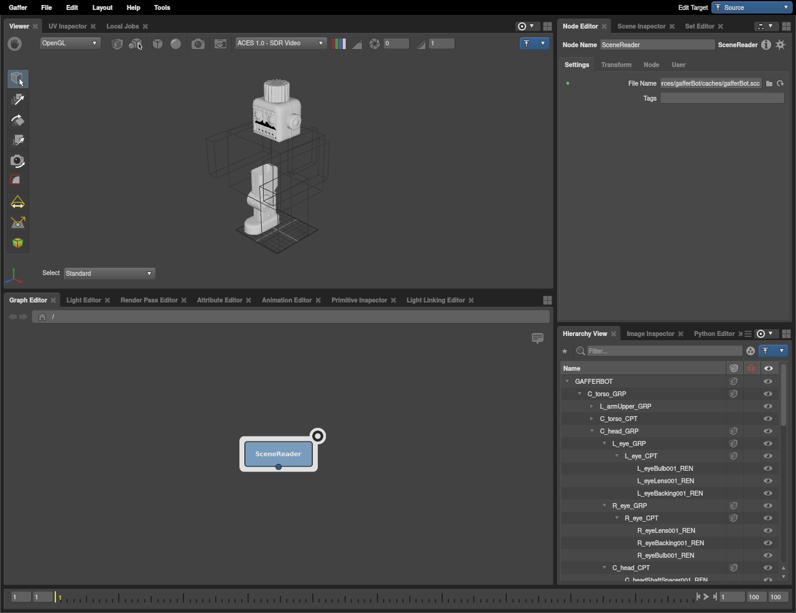Open the Tools menu
The width and height of the screenshot is (796, 613).
(162, 7)
